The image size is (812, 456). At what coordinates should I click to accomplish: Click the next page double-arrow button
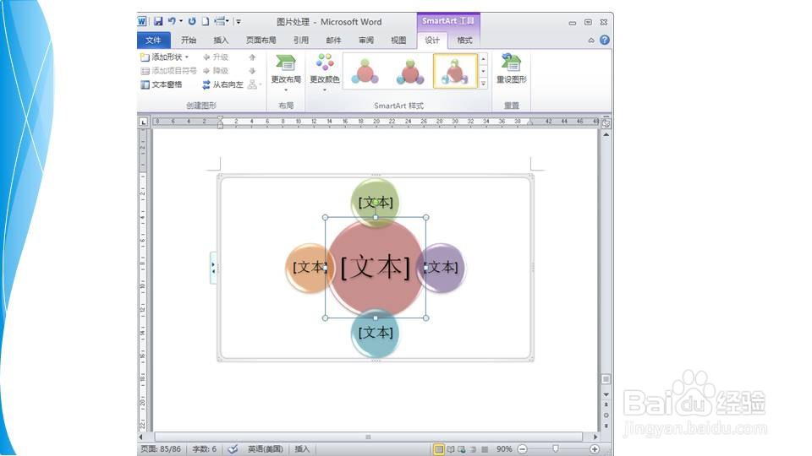tap(606, 426)
